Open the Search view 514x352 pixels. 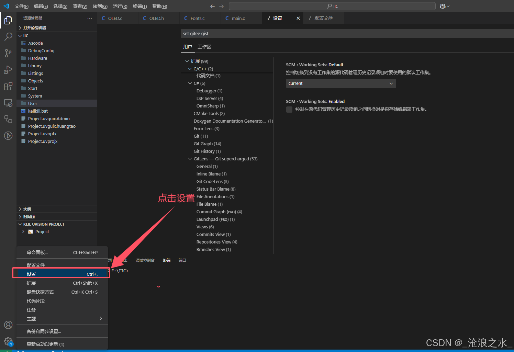[8, 36]
